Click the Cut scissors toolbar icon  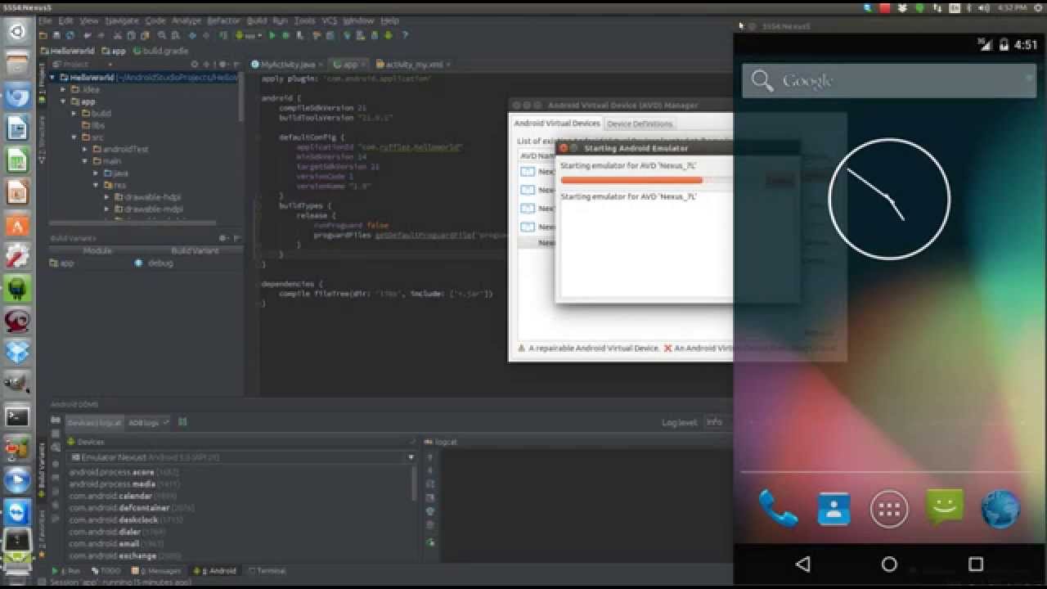click(x=119, y=35)
